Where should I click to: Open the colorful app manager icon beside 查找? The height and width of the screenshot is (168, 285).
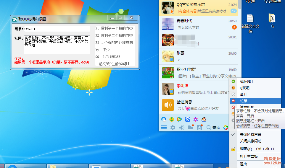pyautogui.click(x=226, y=128)
